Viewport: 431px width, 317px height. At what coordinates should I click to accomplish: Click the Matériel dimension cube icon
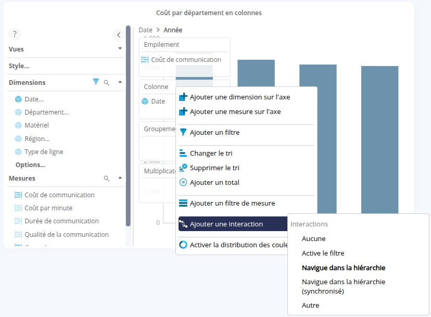coord(18,125)
